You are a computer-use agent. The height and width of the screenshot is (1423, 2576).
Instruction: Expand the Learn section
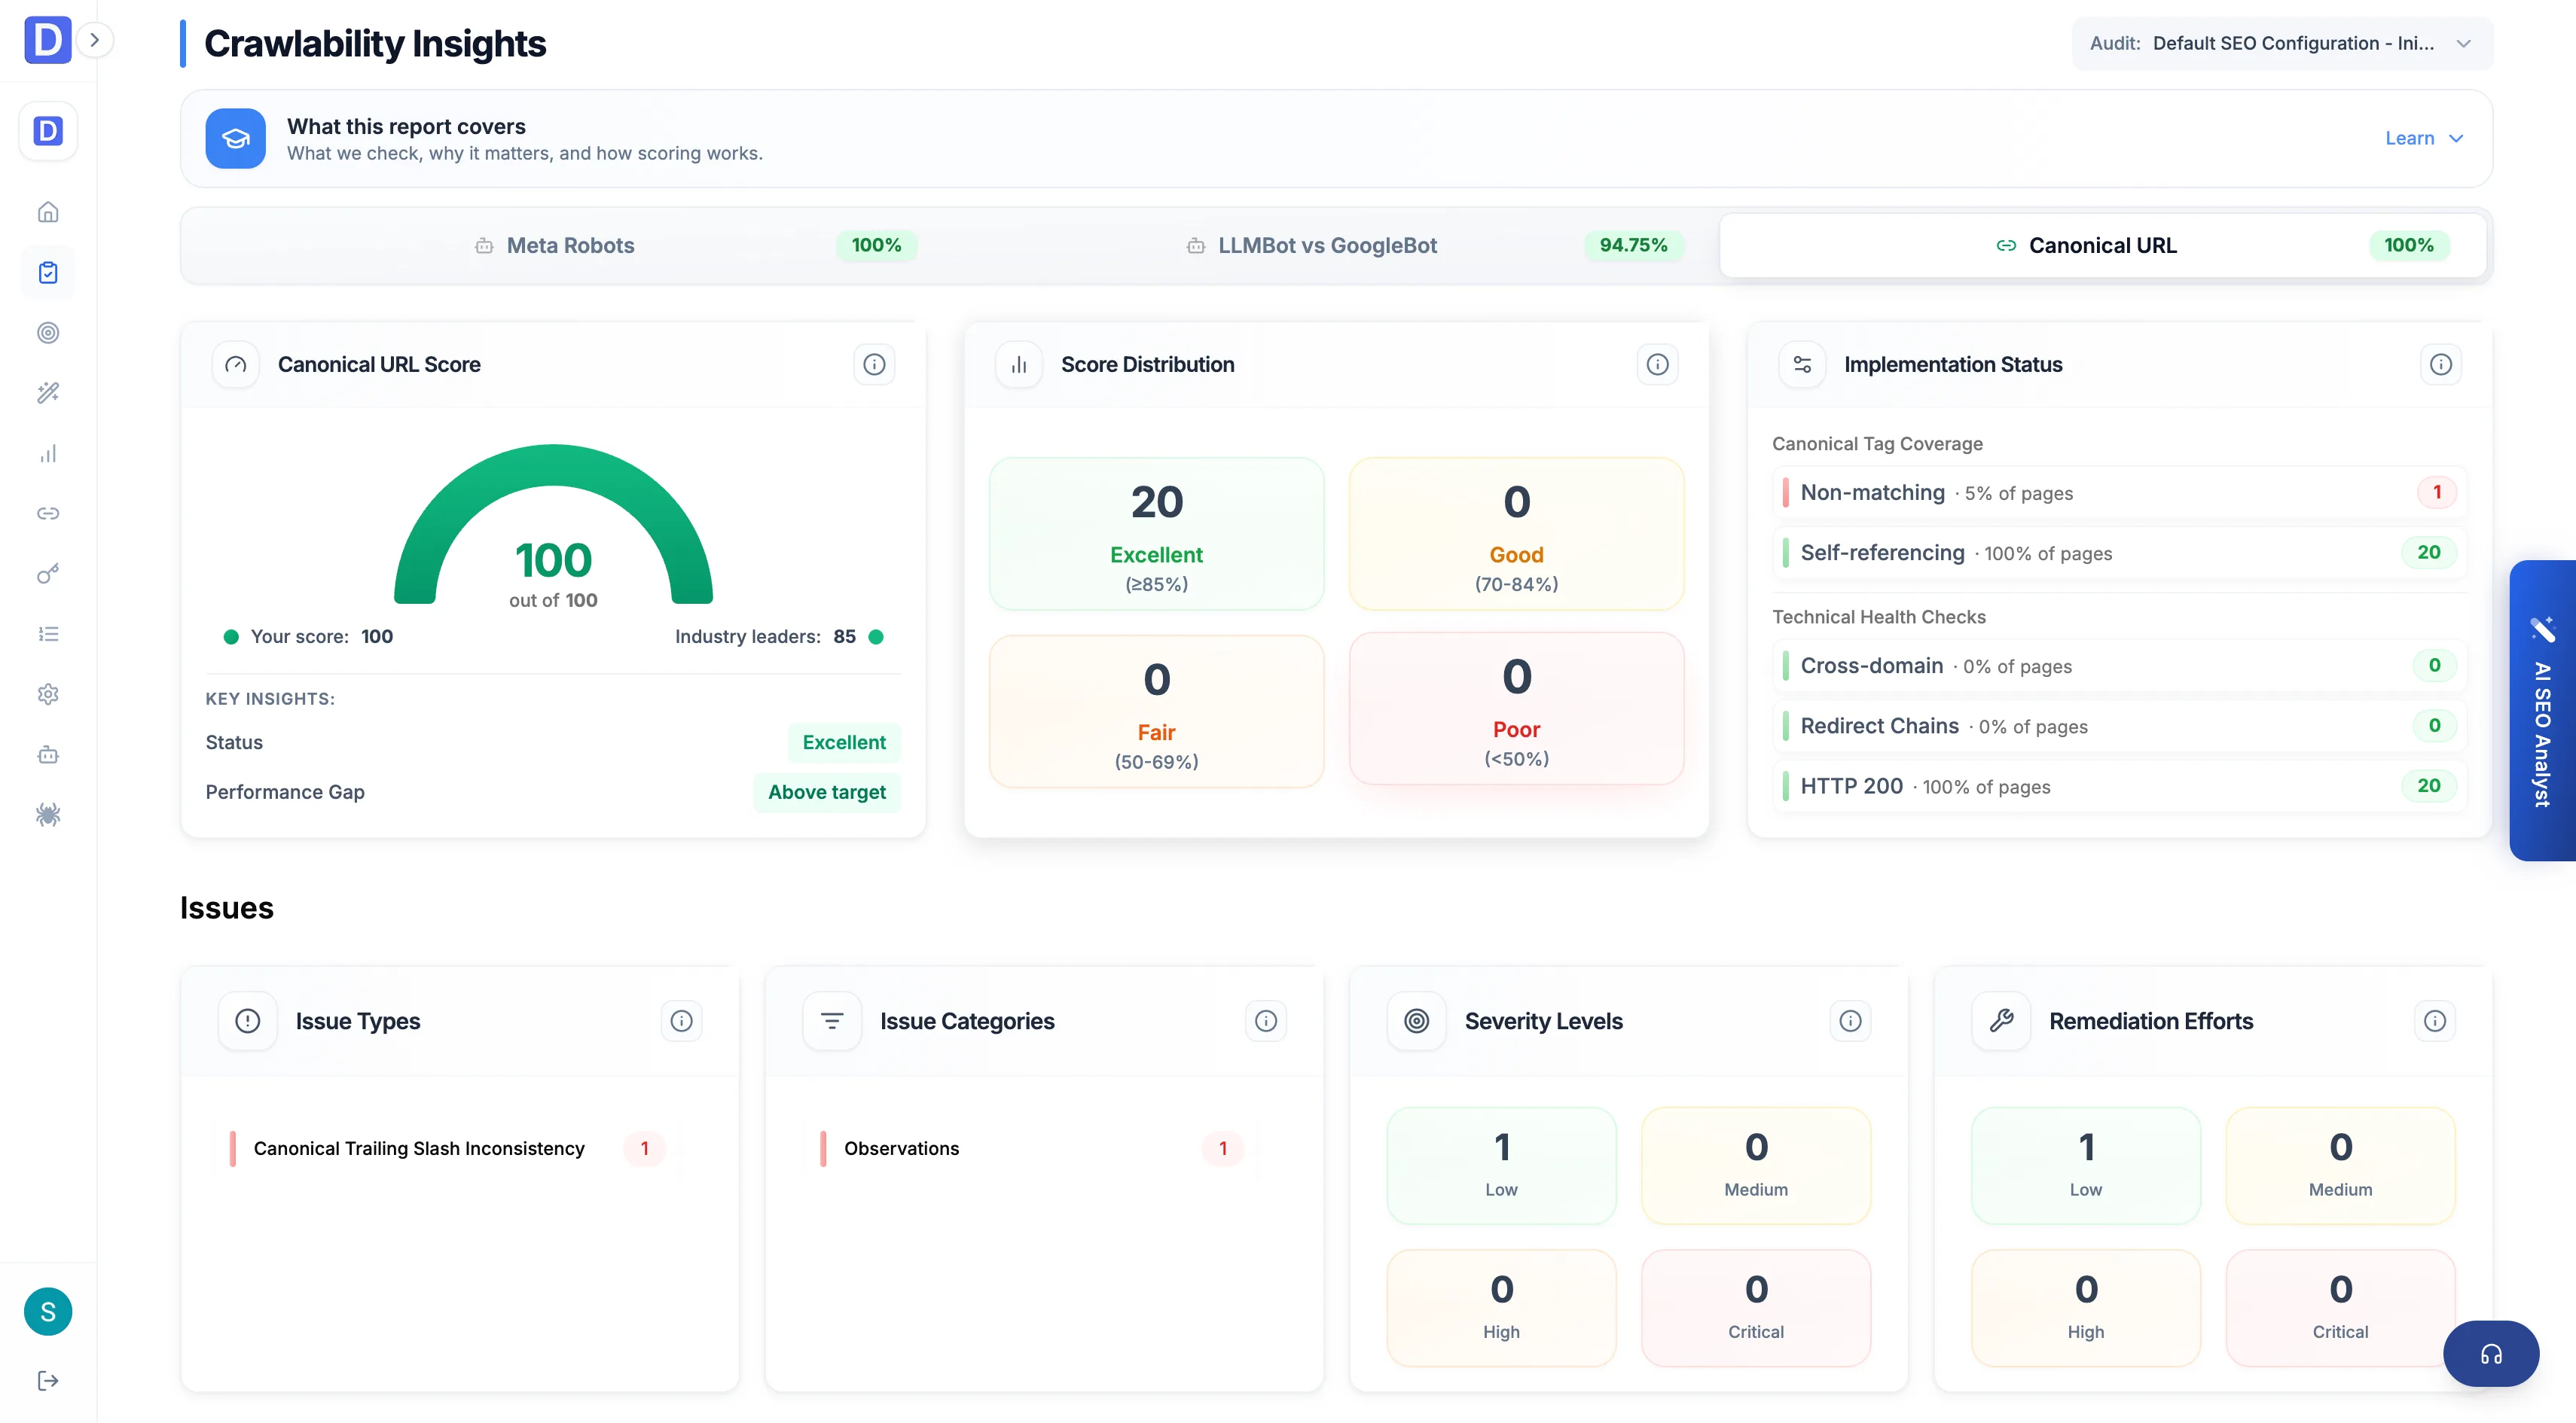(x=2424, y=138)
